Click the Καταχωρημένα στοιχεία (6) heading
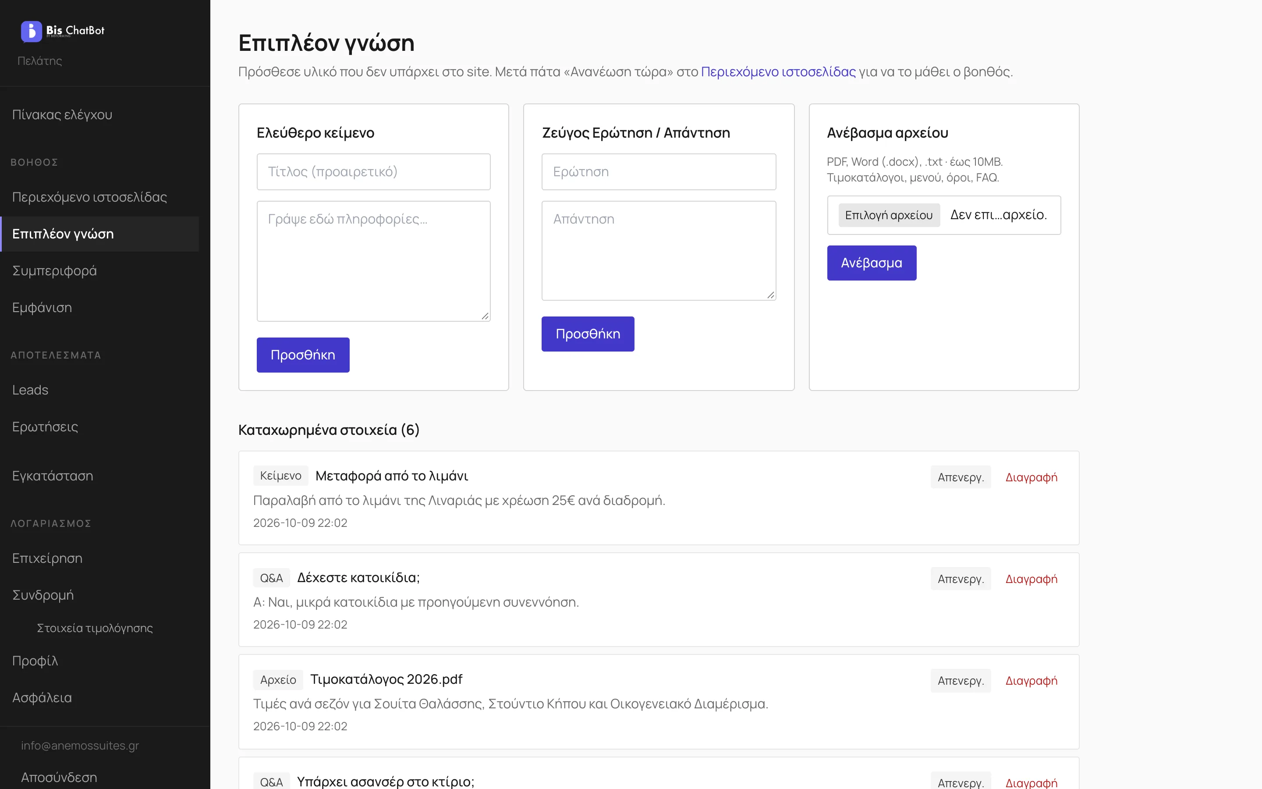The height and width of the screenshot is (789, 1262). [329, 430]
